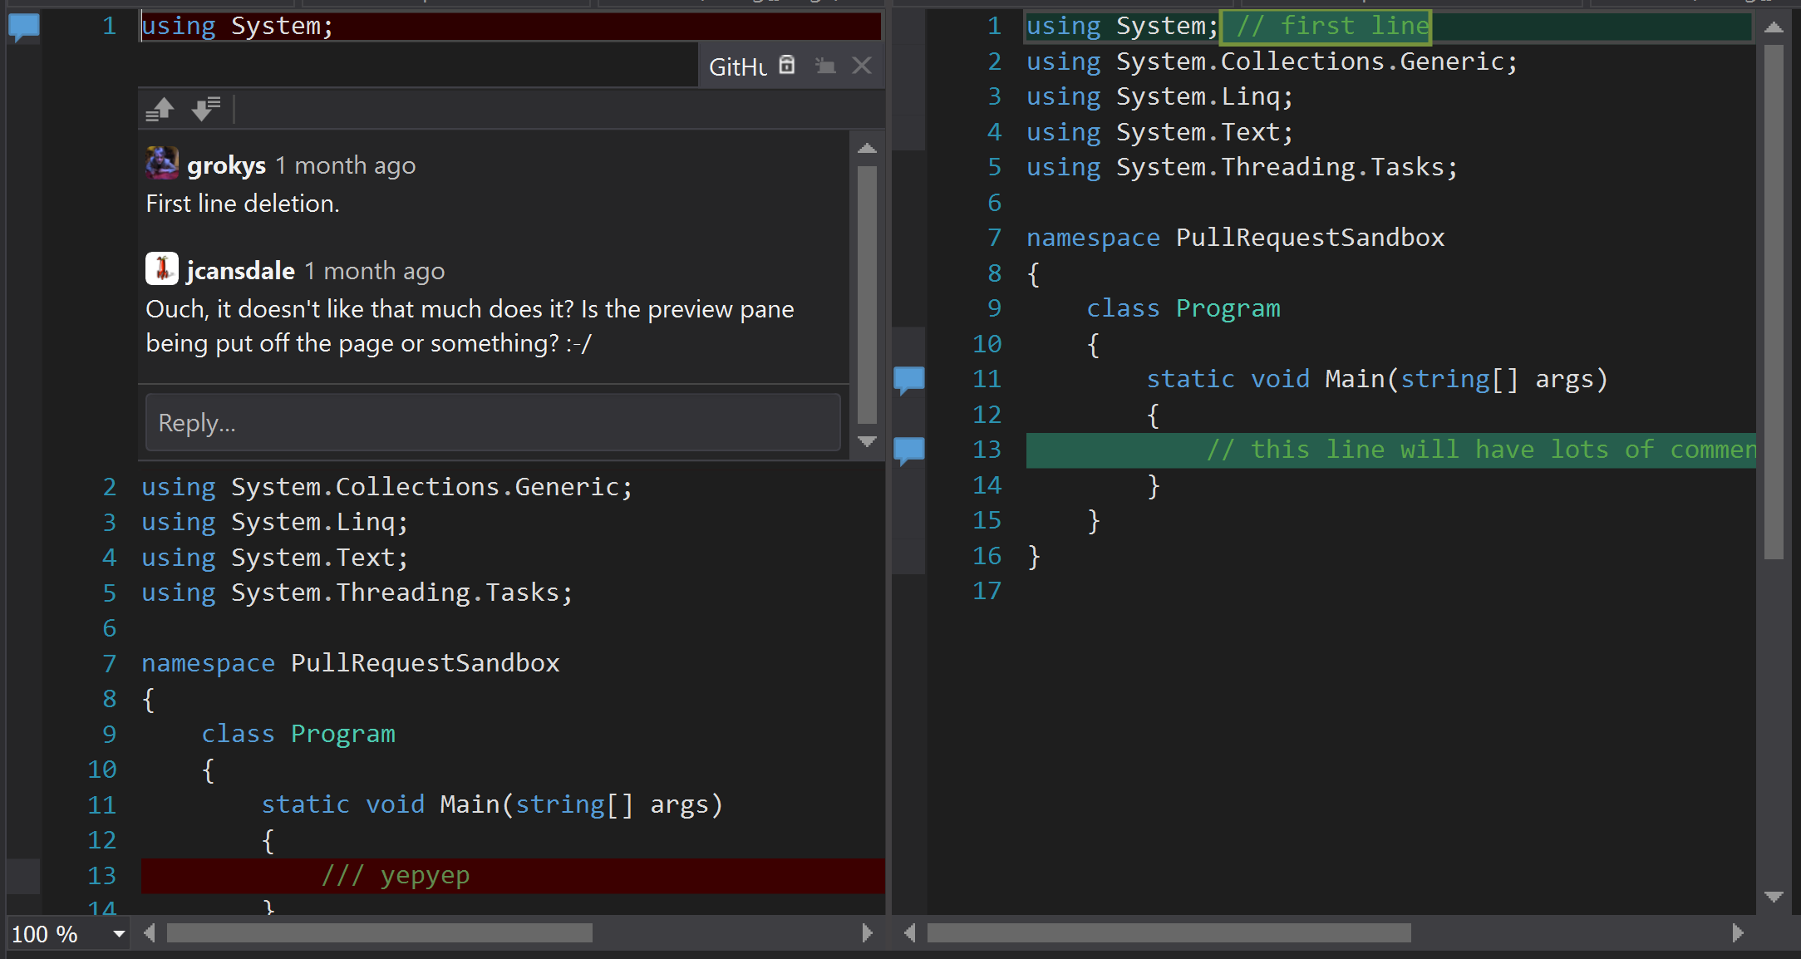Open comment bubble on right line 11
Viewport: 1801px width, 959px height.
(909, 380)
